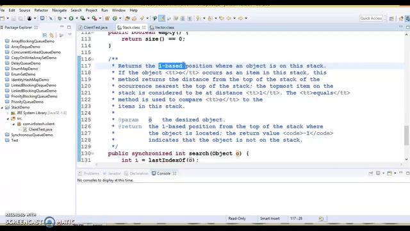Open the Source menu
Screen dimensions: 410x231
pos(24,10)
